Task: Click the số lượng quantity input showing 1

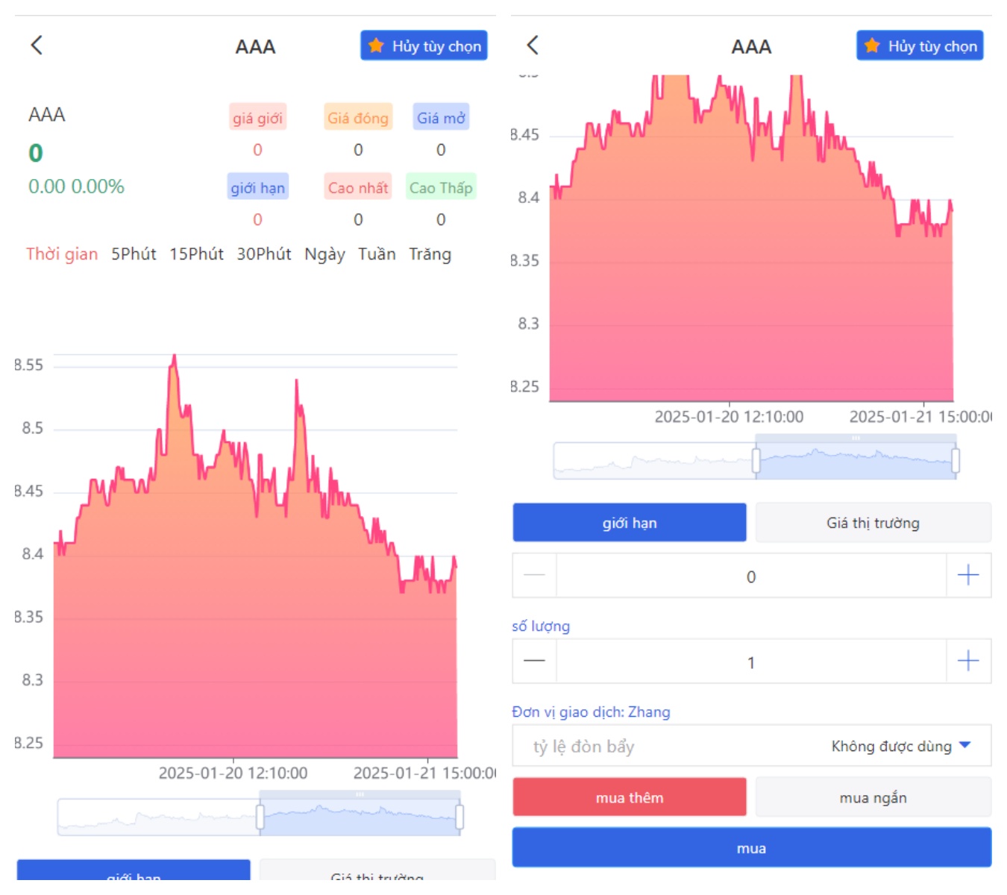Action: pyautogui.click(x=751, y=661)
